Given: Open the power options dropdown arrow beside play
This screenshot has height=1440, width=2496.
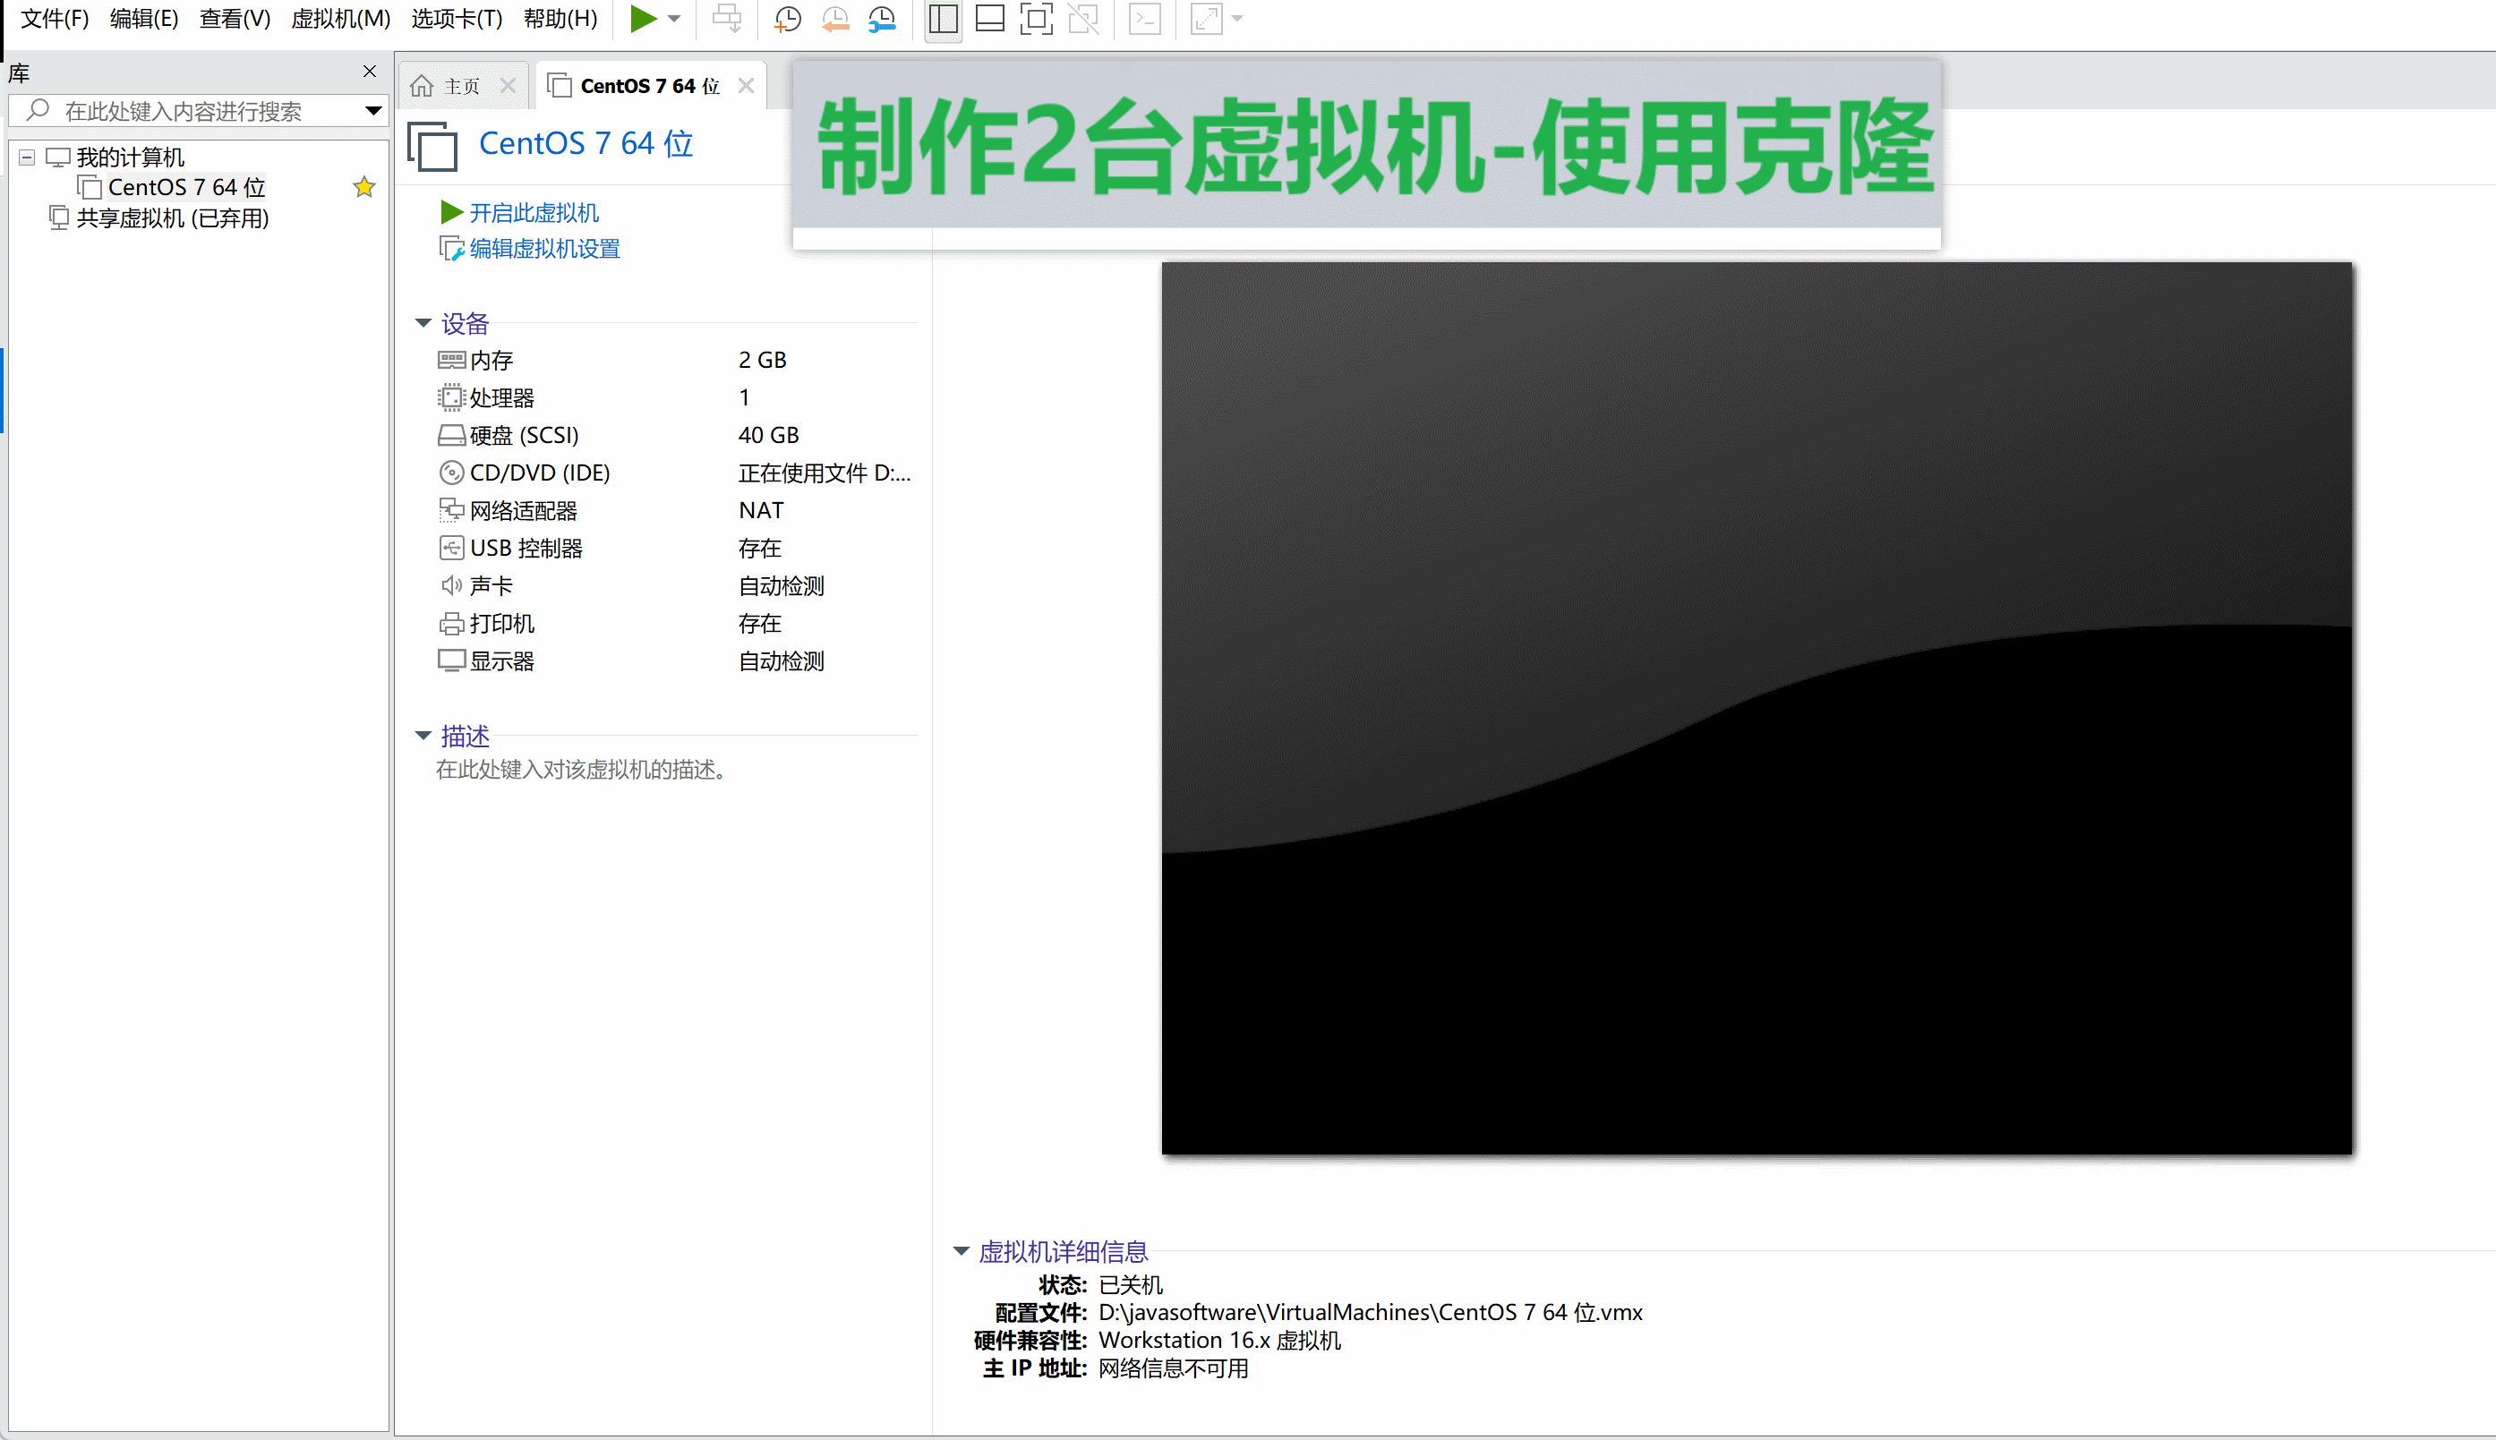Looking at the screenshot, I should point(675,19).
